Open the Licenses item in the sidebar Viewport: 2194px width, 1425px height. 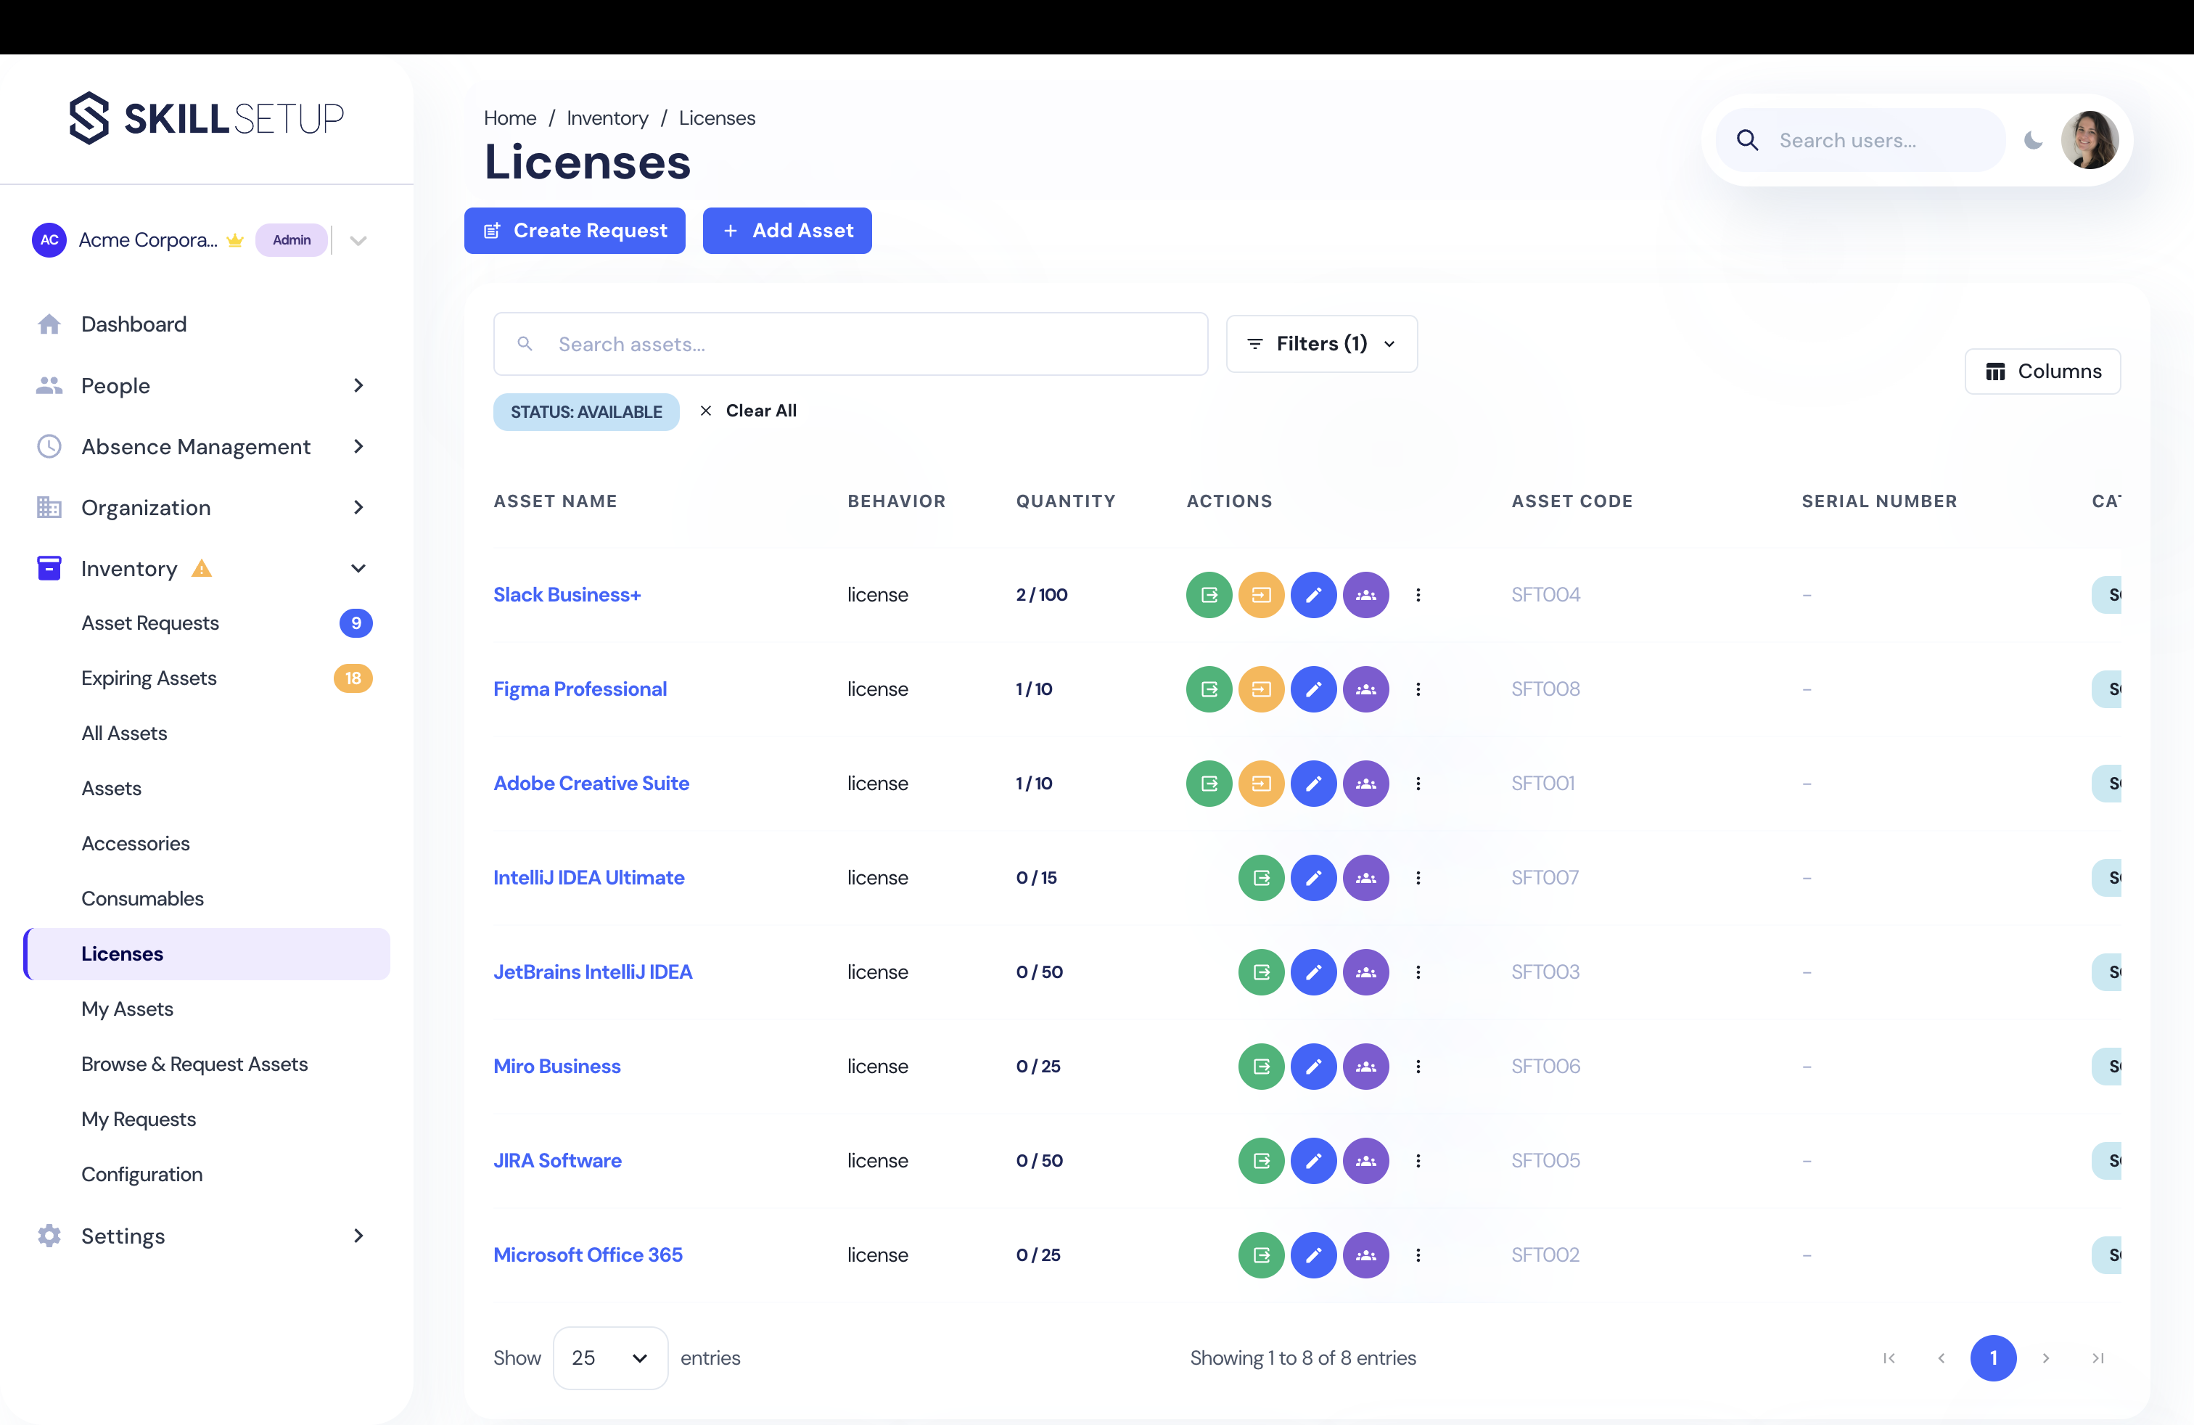click(x=122, y=954)
